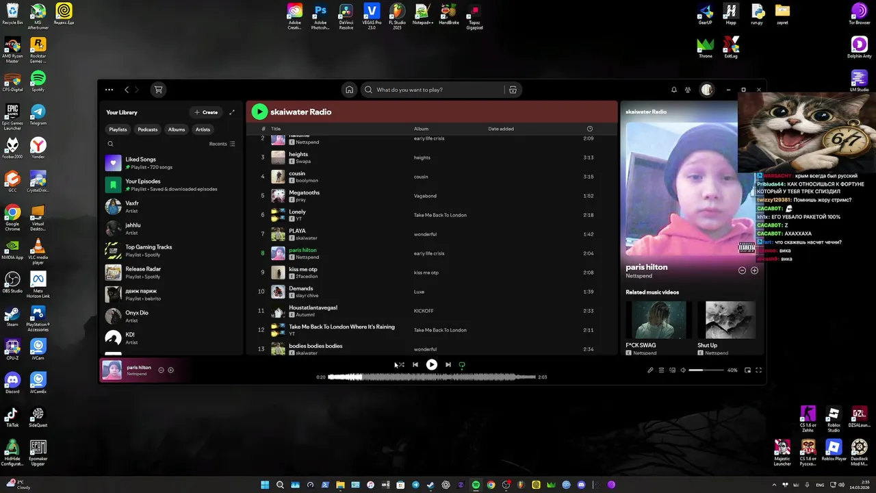Open the Tor Browser desktop shortcut
Screen dimensions: 876x493
(x=859, y=14)
